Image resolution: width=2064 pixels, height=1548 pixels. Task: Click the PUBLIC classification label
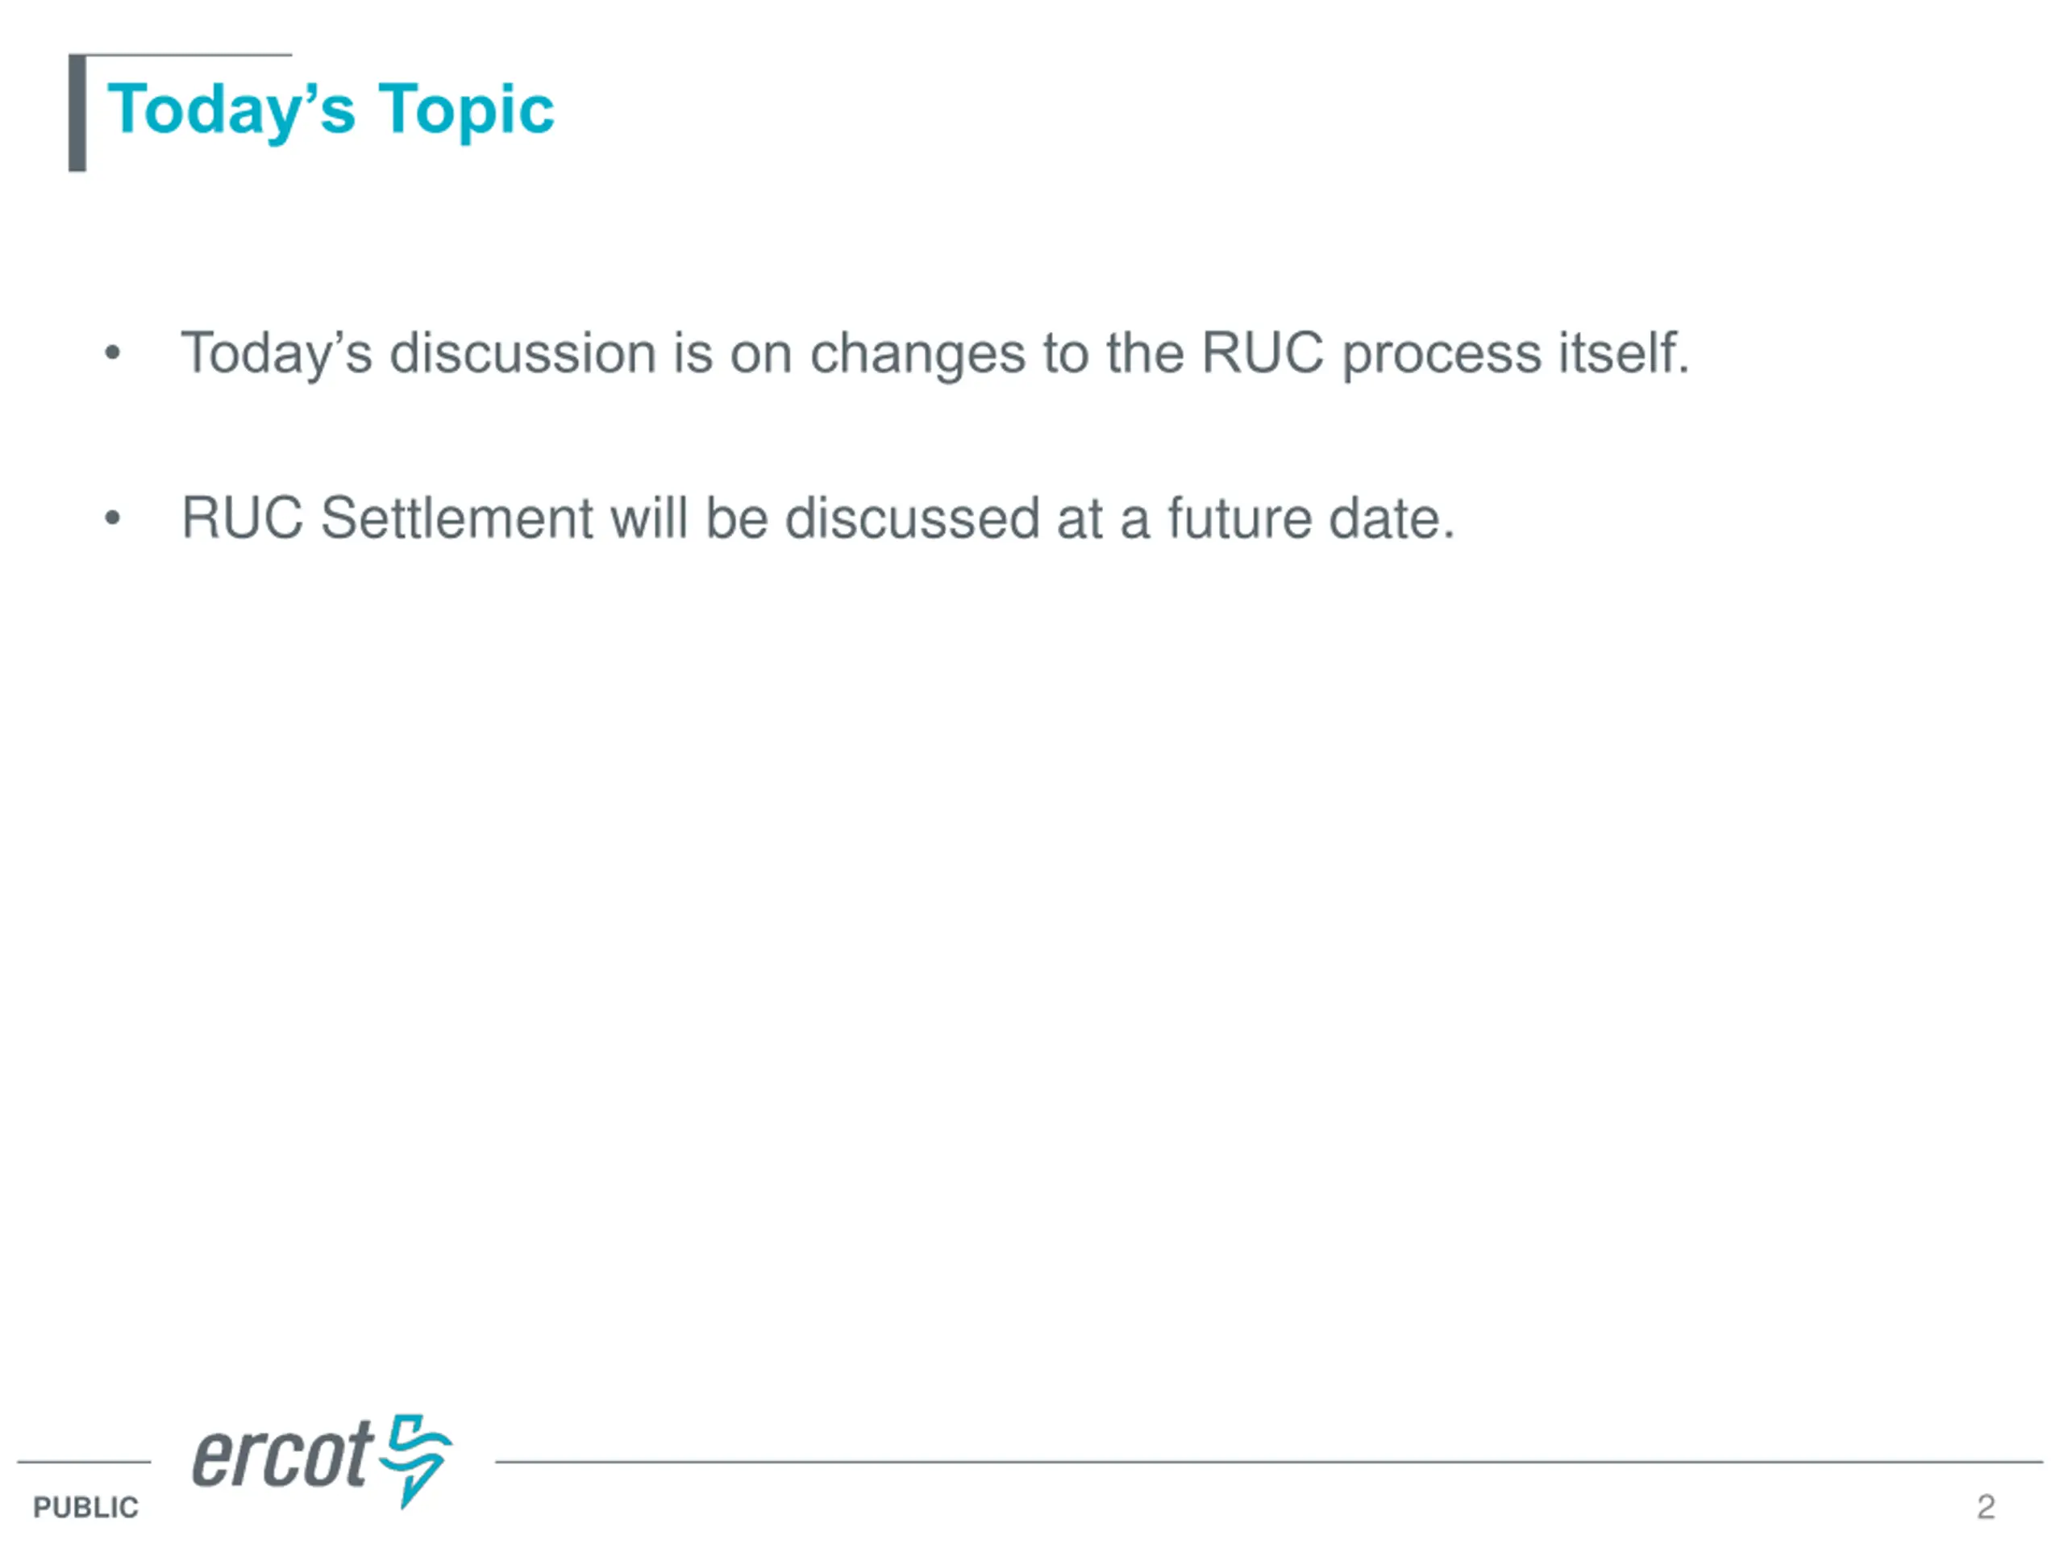tap(85, 1507)
